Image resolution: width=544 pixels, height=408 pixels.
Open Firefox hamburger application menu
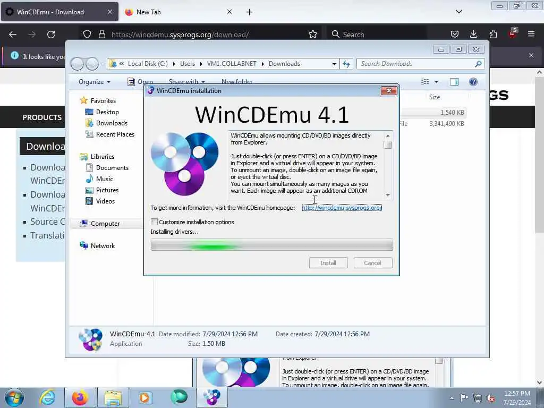(531, 34)
